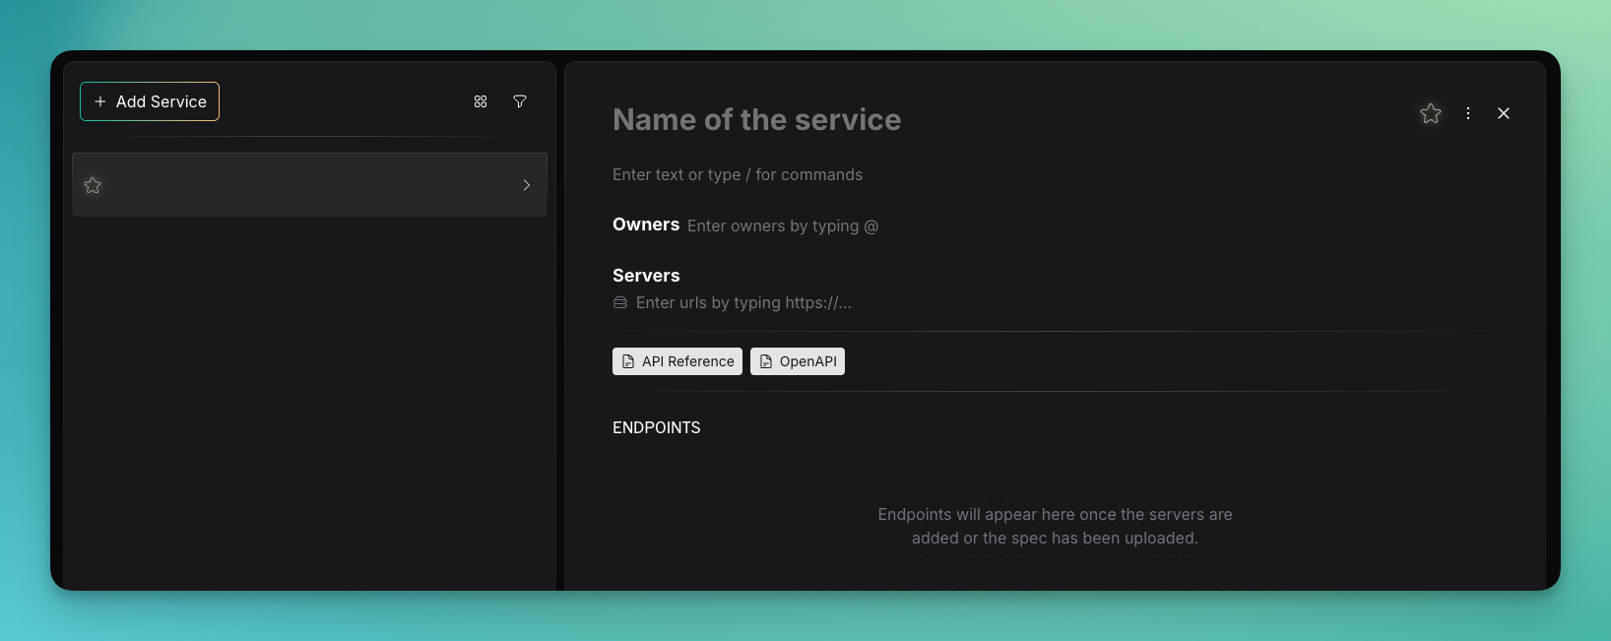The width and height of the screenshot is (1611, 641).
Task: Open the API Reference document
Action: click(677, 361)
